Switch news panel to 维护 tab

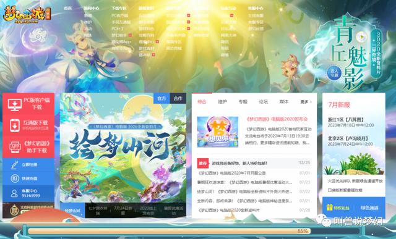(x=222, y=102)
